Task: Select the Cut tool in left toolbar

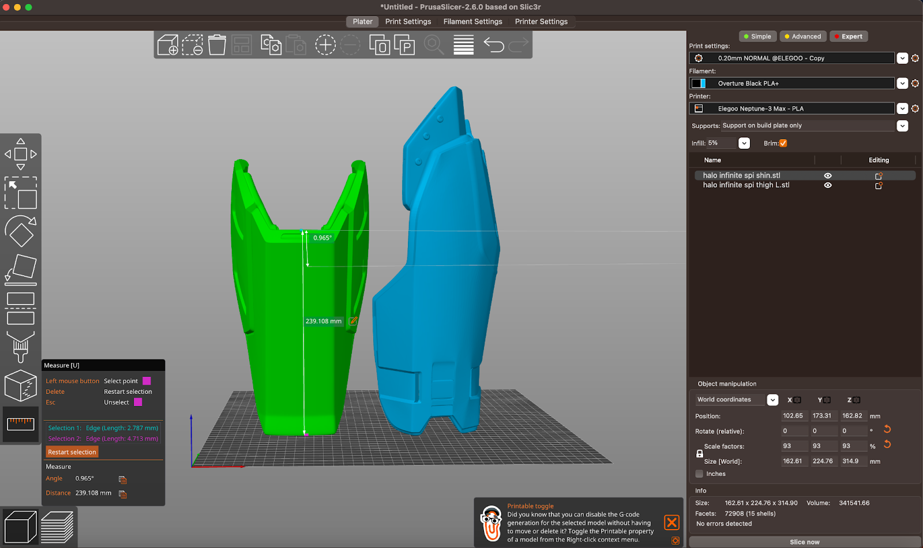Action: pyautogui.click(x=21, y=309)
